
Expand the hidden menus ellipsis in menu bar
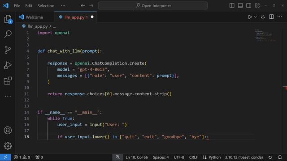(x=63, y=5)
